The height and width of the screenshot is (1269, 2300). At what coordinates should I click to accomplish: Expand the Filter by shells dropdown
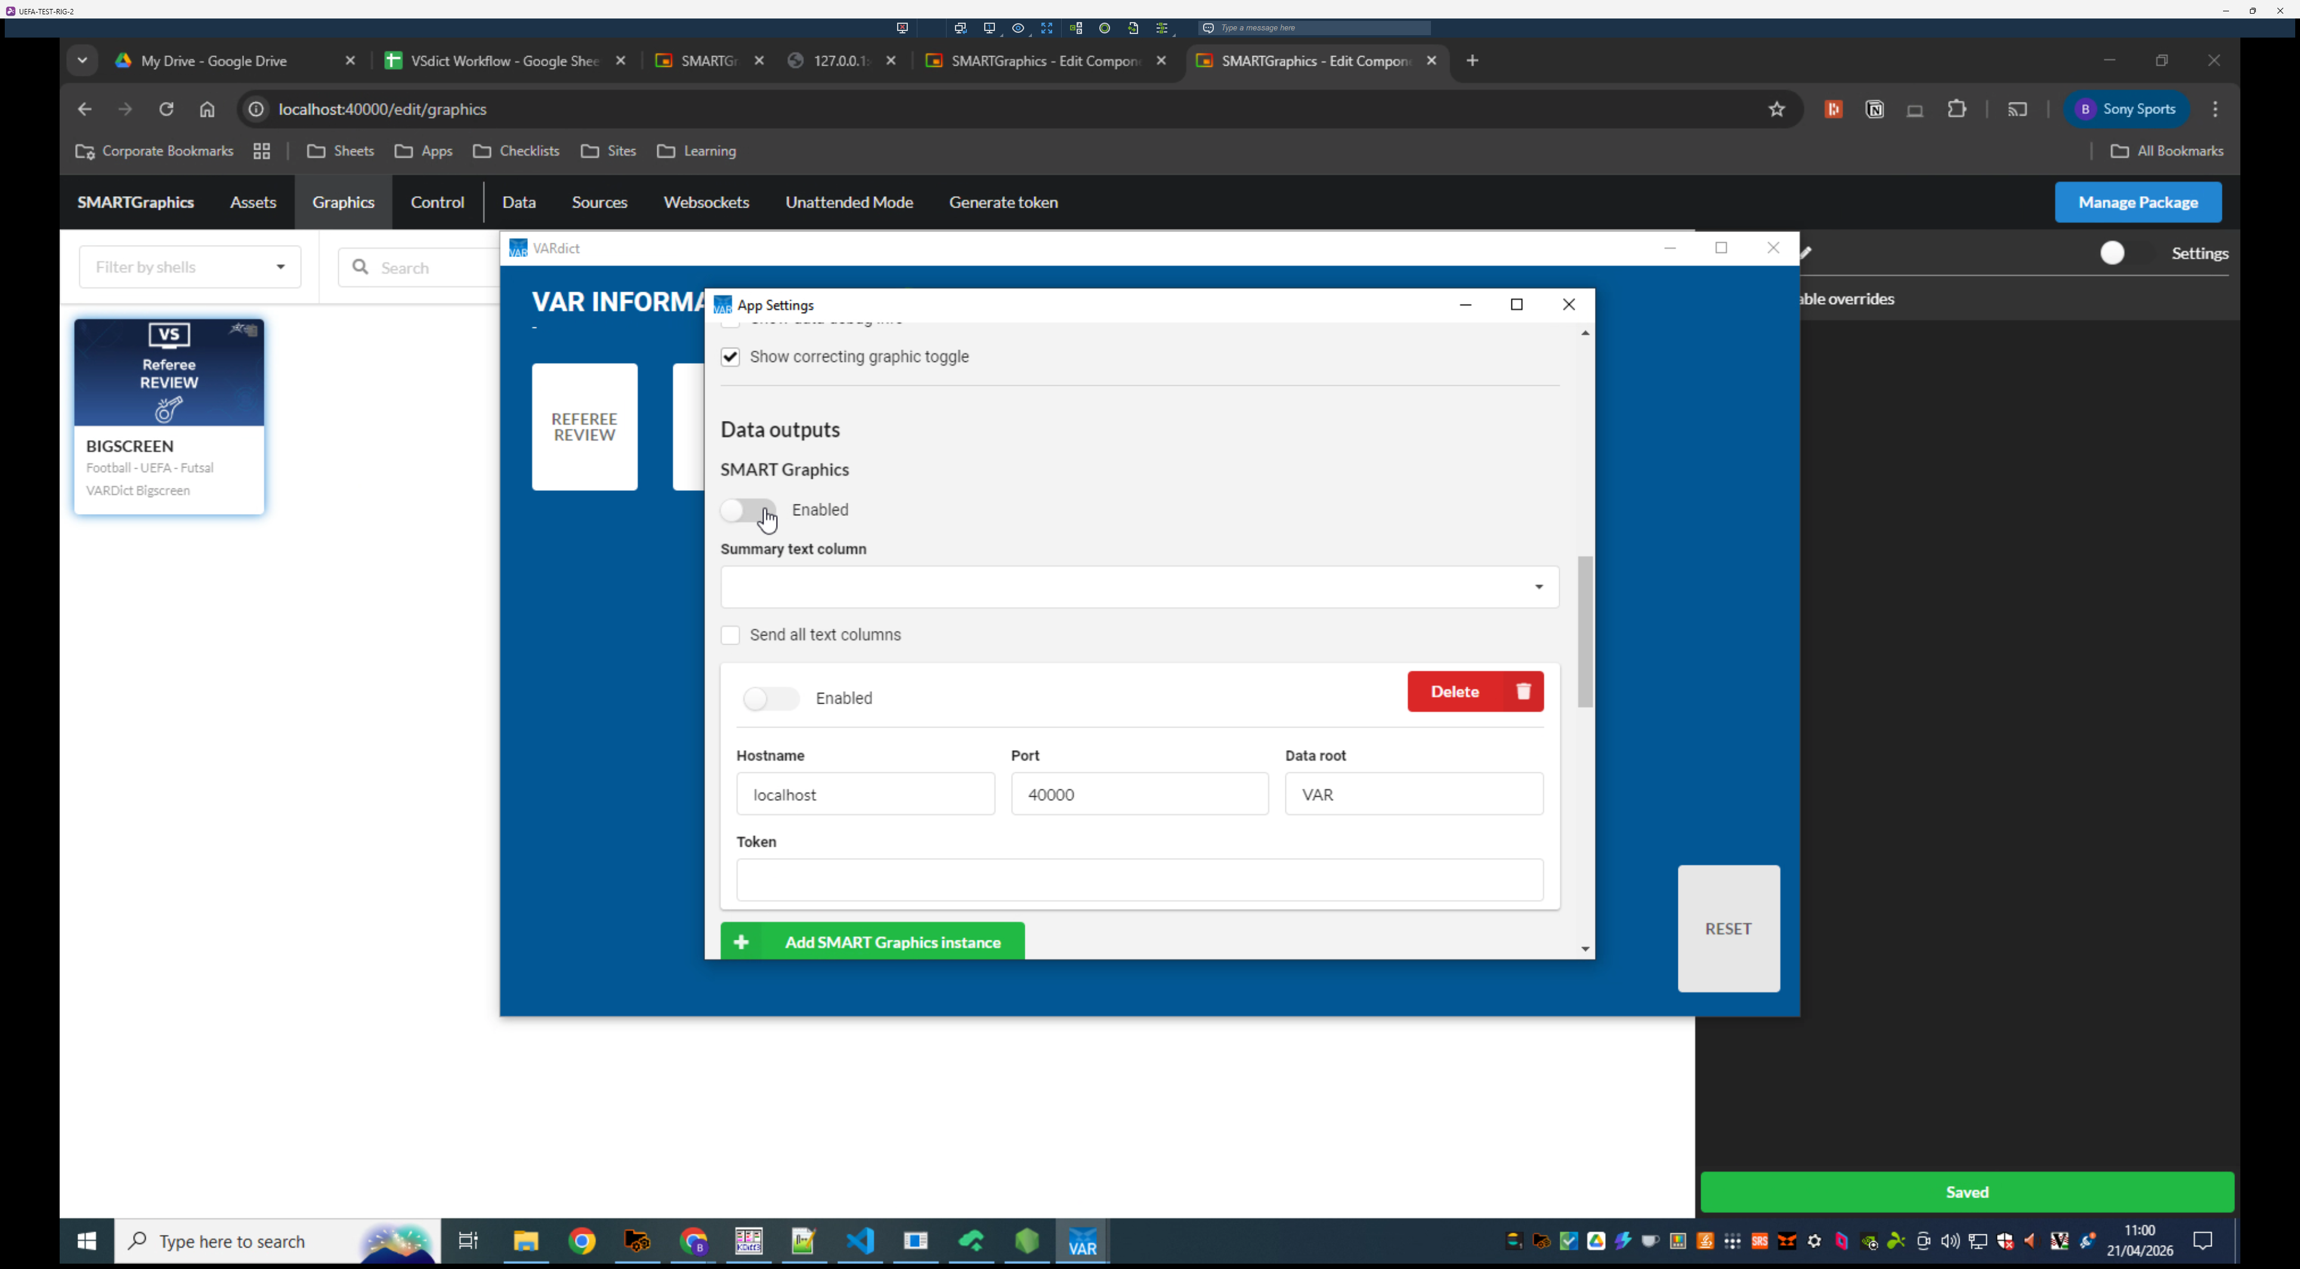coord(190,267)
